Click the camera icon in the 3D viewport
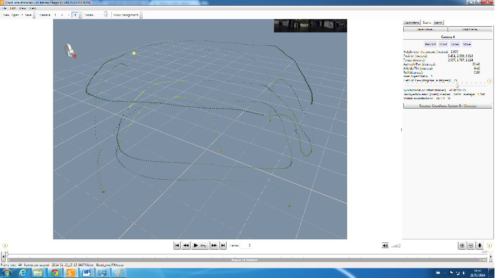The width and height of the screenshot is (496, 278). point(70,50)
